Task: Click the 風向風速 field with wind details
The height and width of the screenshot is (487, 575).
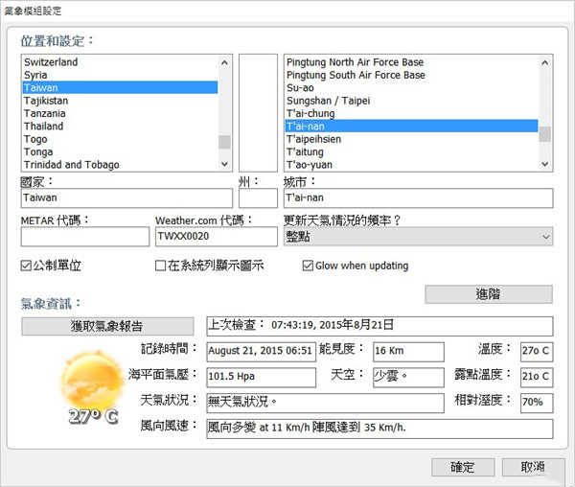Action: (x=379, y=429)
